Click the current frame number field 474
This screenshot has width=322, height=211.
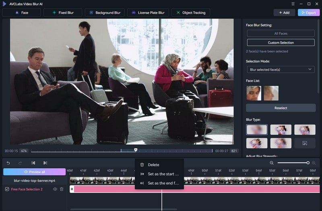[24, 151]
